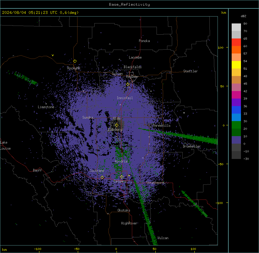This screenshot has width=259, height=253.
Task: Click the red 65 dBZ legend swatch
Action: [236, 42]
